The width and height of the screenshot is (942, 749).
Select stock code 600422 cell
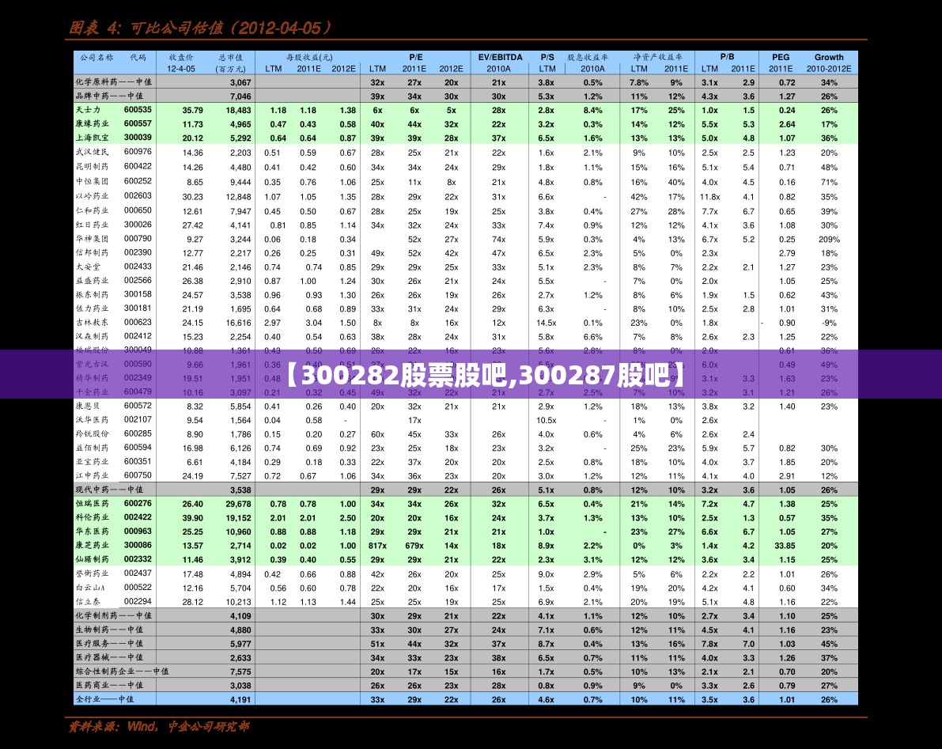(x=138, y=166)
